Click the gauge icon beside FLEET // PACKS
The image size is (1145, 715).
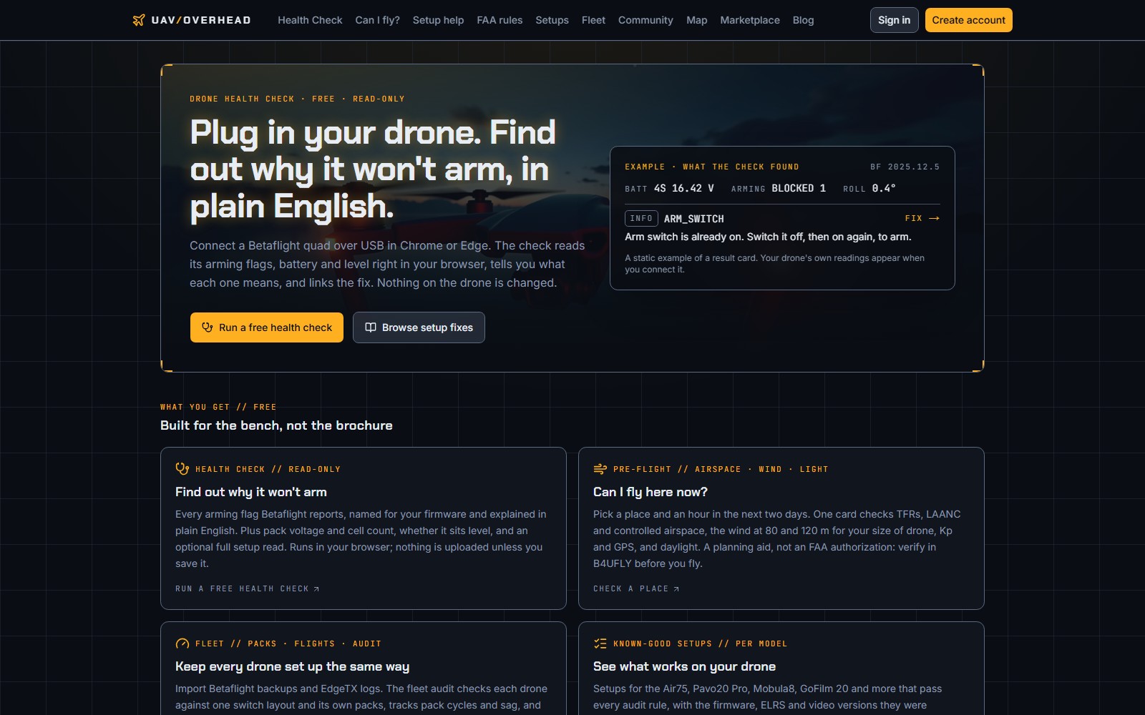[182, 643]
